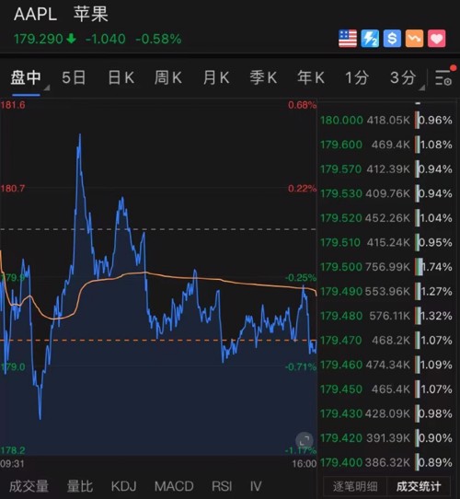The height and width of the screenshot is (499, 460).
Task: Tap the orange downtrend chart icon
Action: click(x=414, y=39)
